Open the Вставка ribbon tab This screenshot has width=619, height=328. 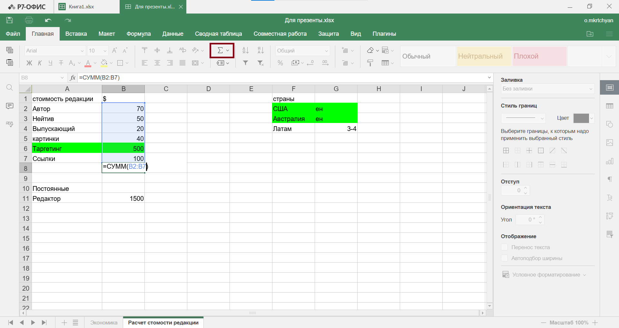76,34
